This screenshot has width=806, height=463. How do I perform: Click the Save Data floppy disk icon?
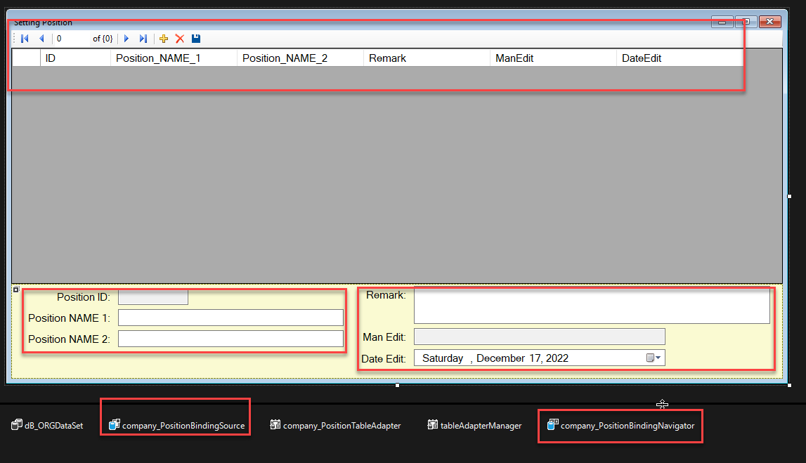point(196,39)
